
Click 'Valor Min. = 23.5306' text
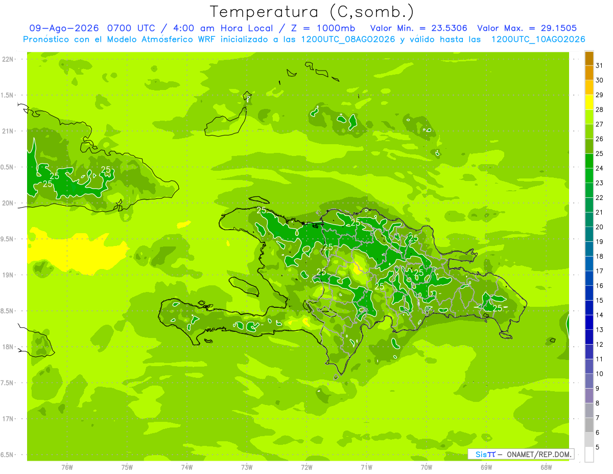coord(419,28)
